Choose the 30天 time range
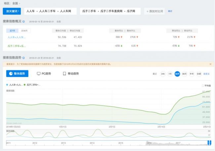Screen dimensions: 215x151 coord(177,74)
